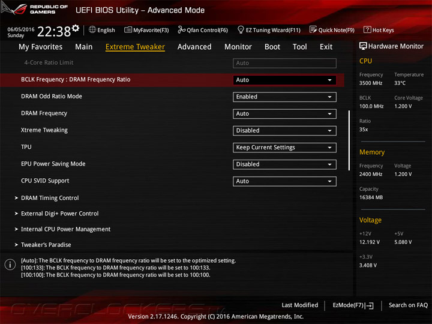This screenshot has width=432, height=324.
Task: Click the 22:38 clock display
Action: (x=54, y=31)
